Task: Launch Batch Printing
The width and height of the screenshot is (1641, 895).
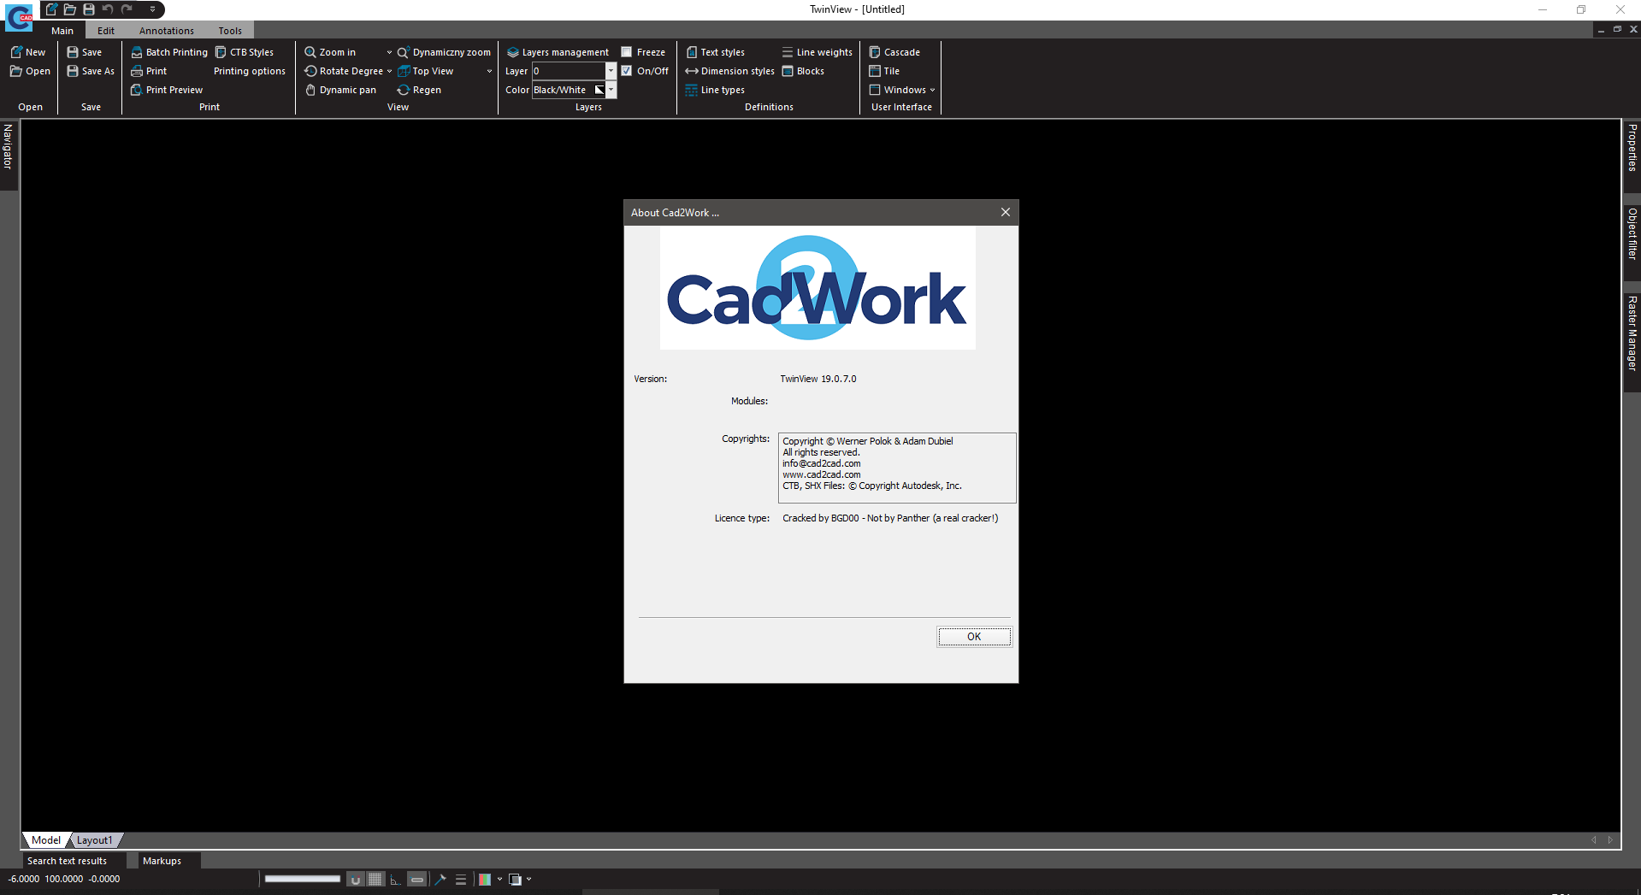Action: point(169,52)
